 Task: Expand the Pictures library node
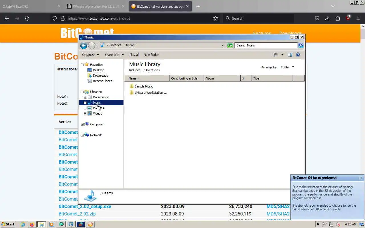pos(85,108)
